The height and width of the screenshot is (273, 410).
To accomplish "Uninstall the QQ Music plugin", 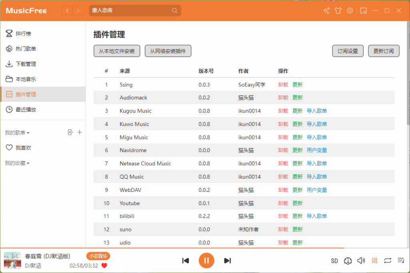I will pos(283,177).
